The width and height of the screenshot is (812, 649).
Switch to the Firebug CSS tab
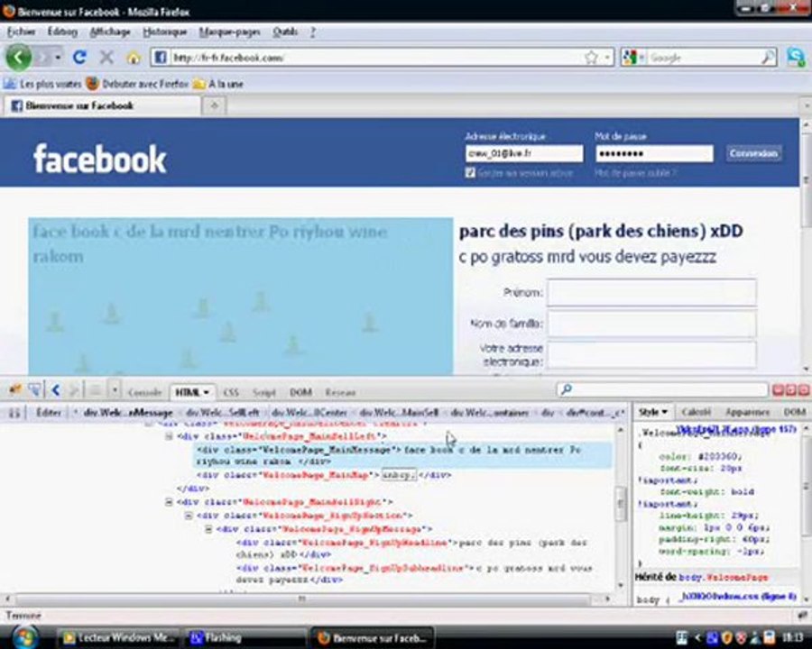click(231, 392)
